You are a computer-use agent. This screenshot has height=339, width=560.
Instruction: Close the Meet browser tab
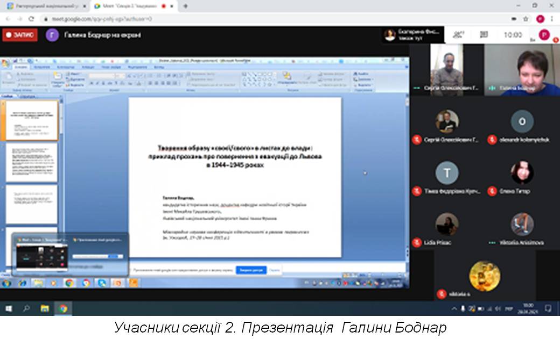click(172, 6)
